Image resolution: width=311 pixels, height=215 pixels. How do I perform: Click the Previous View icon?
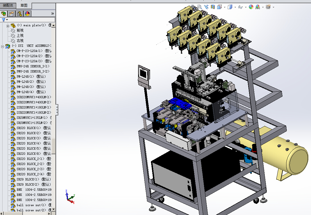(206, 7)
